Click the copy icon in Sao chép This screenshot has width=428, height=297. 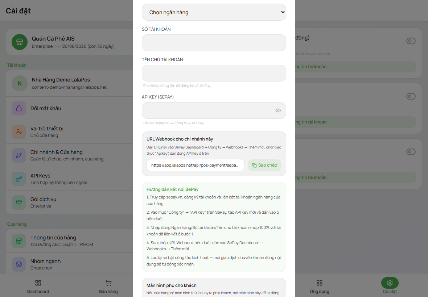[254, 165]
